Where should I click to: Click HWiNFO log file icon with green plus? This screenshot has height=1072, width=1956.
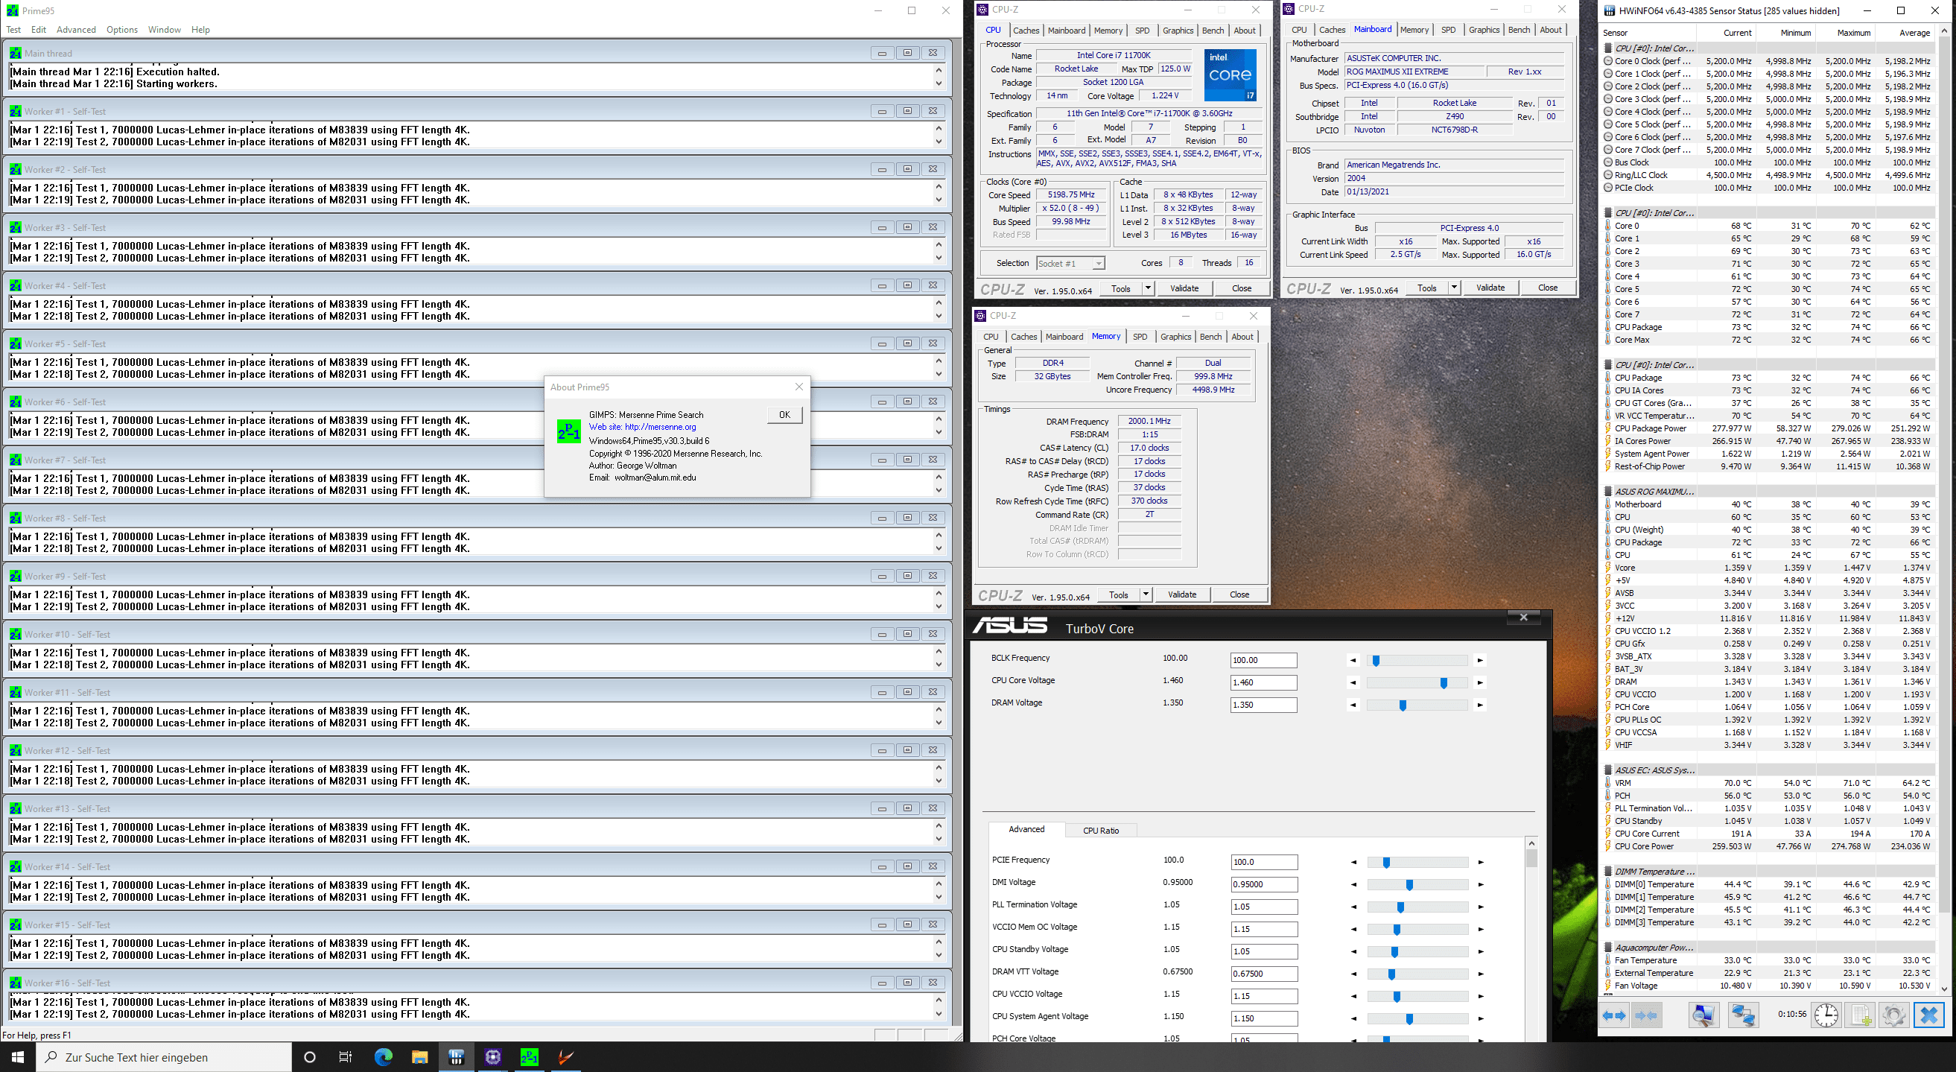(1861, 1015)
